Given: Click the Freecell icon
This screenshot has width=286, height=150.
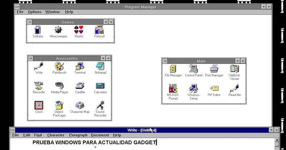Looking at the screenshot, I should point(99,30).
